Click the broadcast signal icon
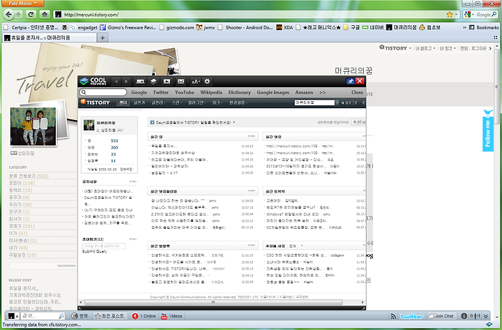Image resolution: width=502 pixels, height=330 pixels. (475, 316)
